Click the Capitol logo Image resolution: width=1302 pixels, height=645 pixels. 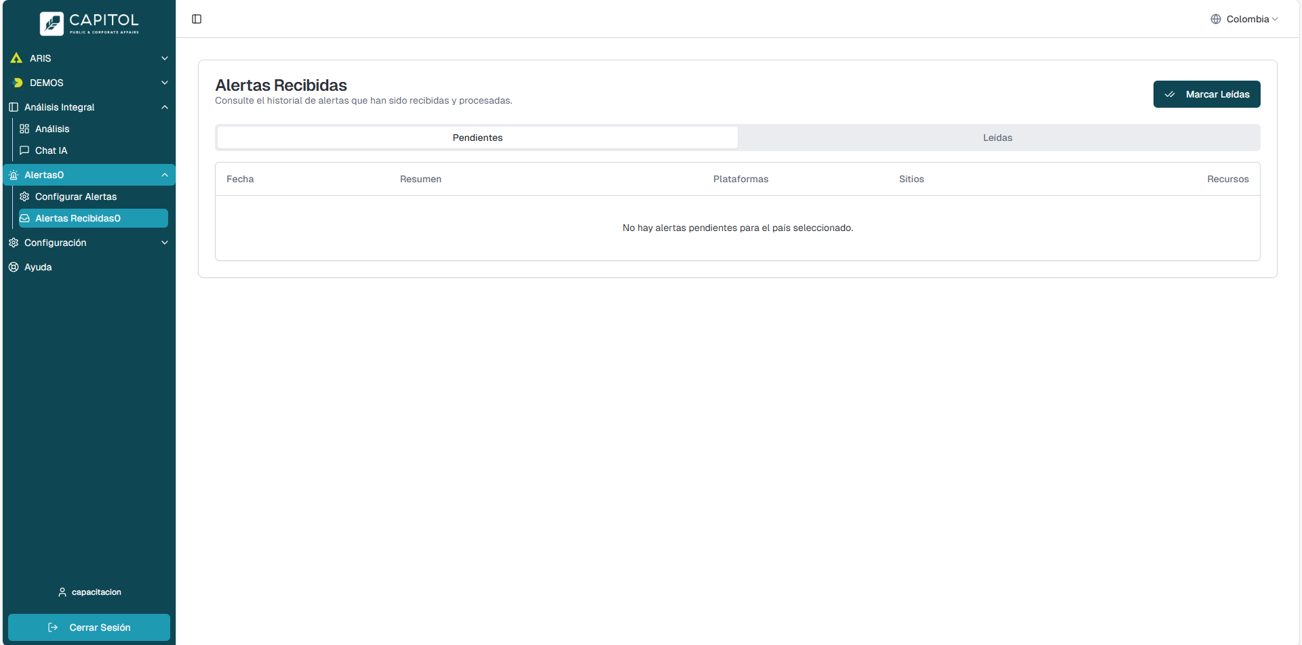point(89,23)
